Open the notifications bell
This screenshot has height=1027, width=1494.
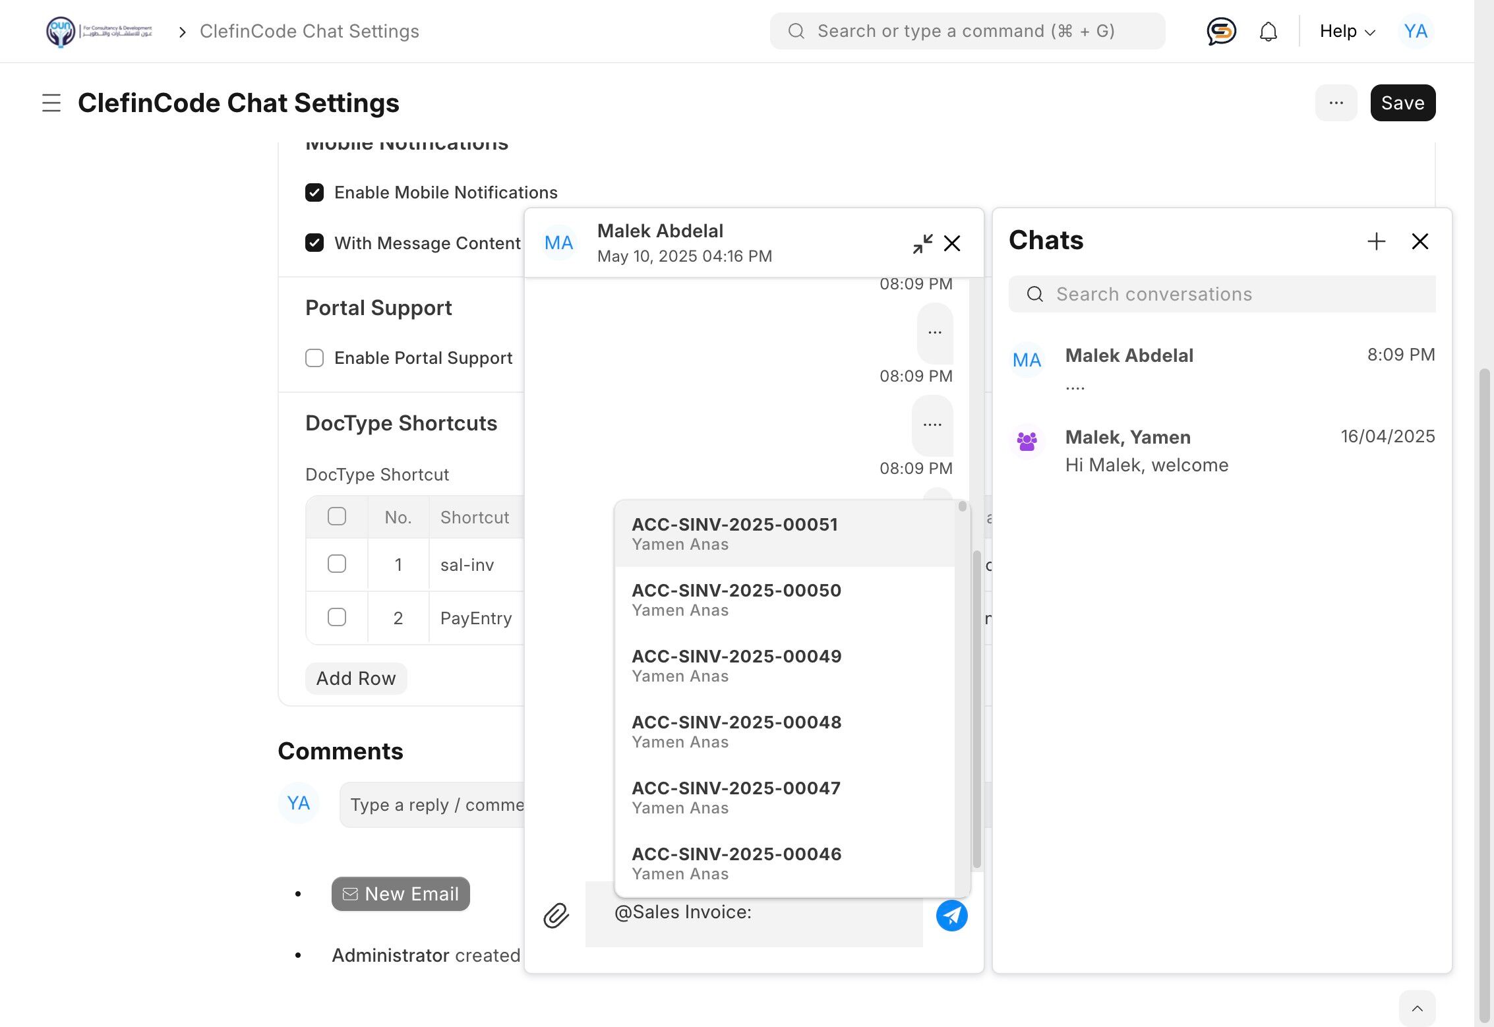point(1268,31)
